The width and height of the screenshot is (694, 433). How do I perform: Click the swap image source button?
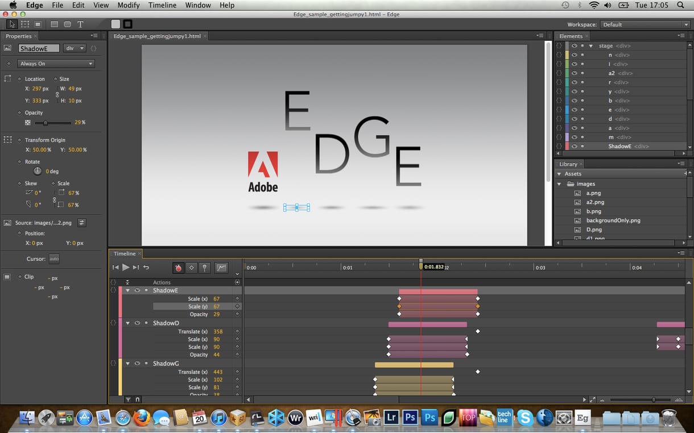pyautogui.click(x=82, y=223)
